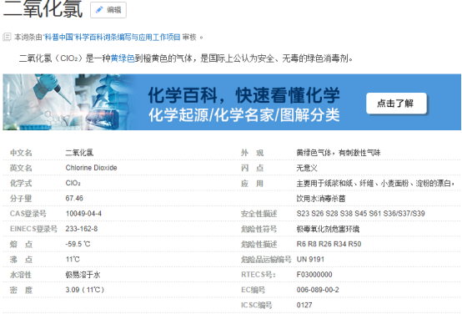The width and height of the screenshot is (462, 314).
Task: Click the 编辑 edit button
Action: click(108, 10)
